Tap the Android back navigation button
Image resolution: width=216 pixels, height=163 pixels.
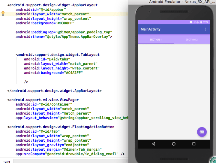tap(154, 144)
